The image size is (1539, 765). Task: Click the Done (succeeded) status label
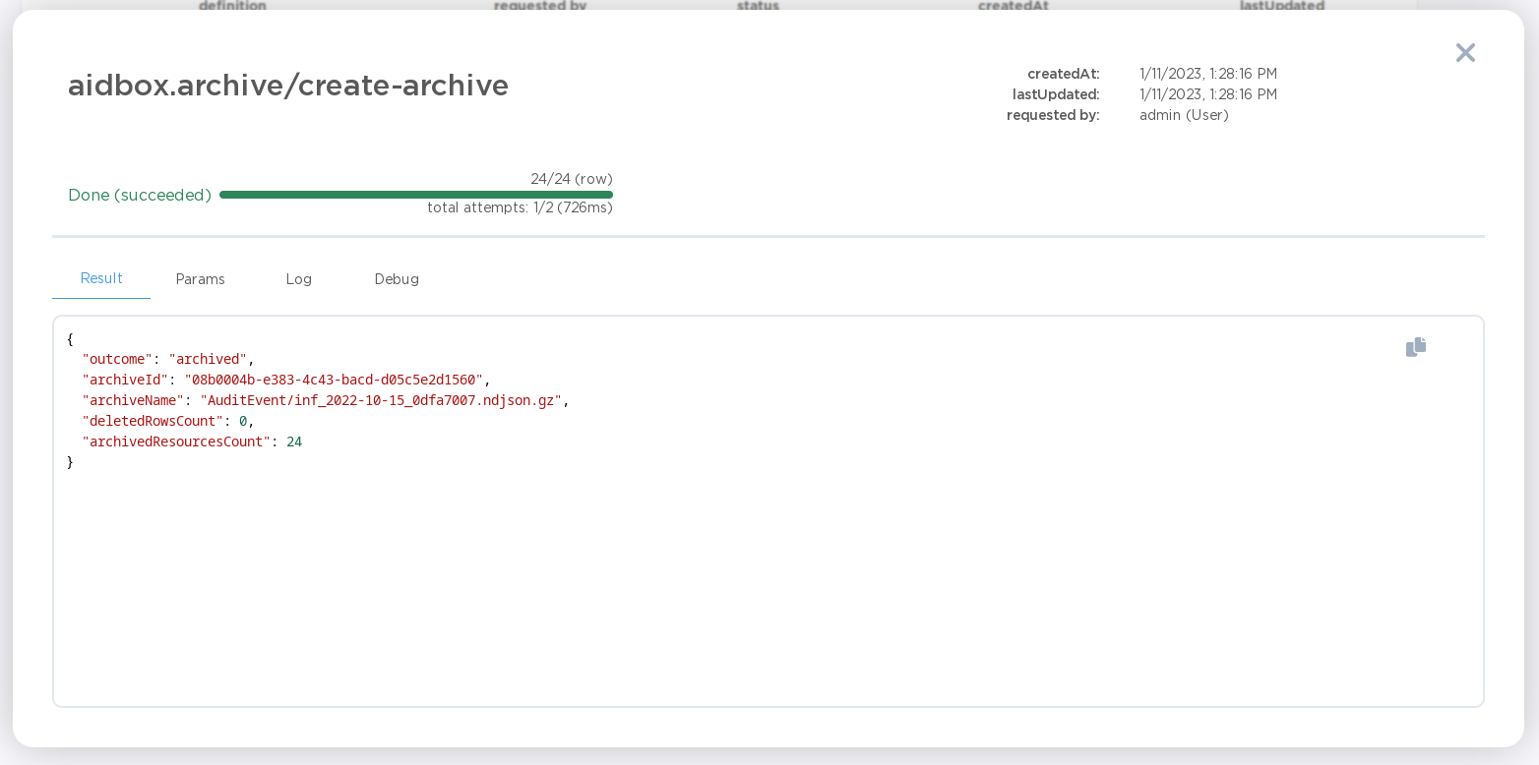pos(140,195)
